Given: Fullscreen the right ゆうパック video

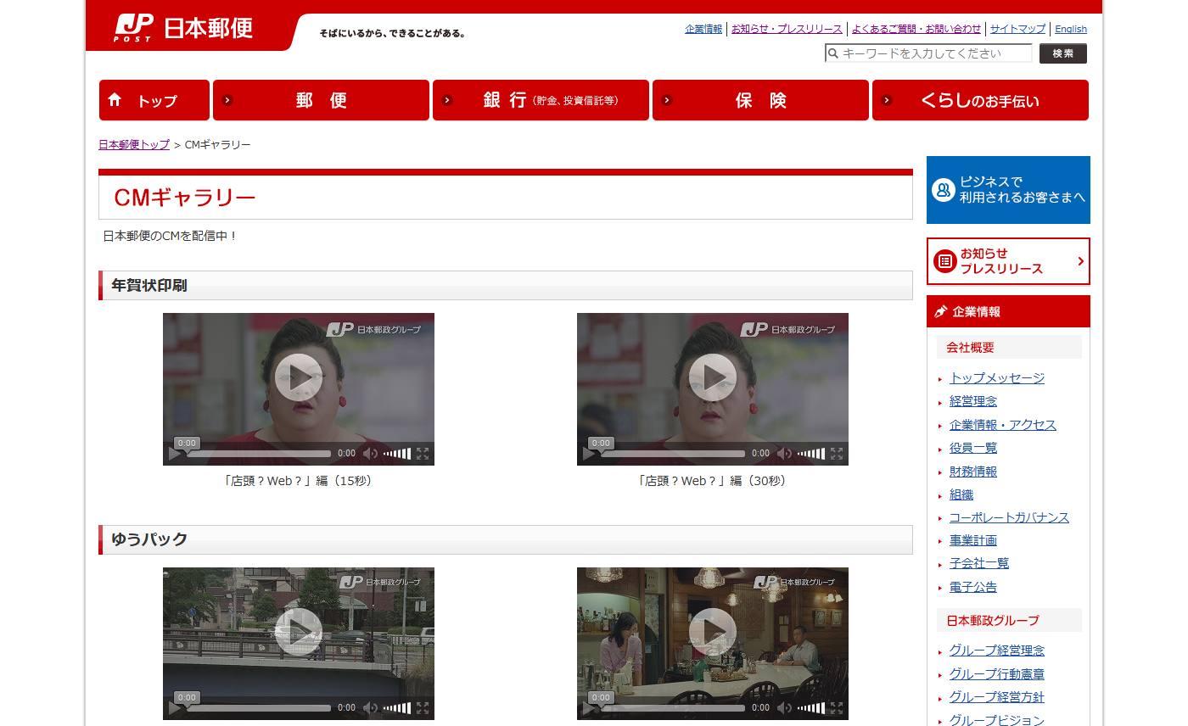Looking at the screenshot, I should (x=837, y=708).
